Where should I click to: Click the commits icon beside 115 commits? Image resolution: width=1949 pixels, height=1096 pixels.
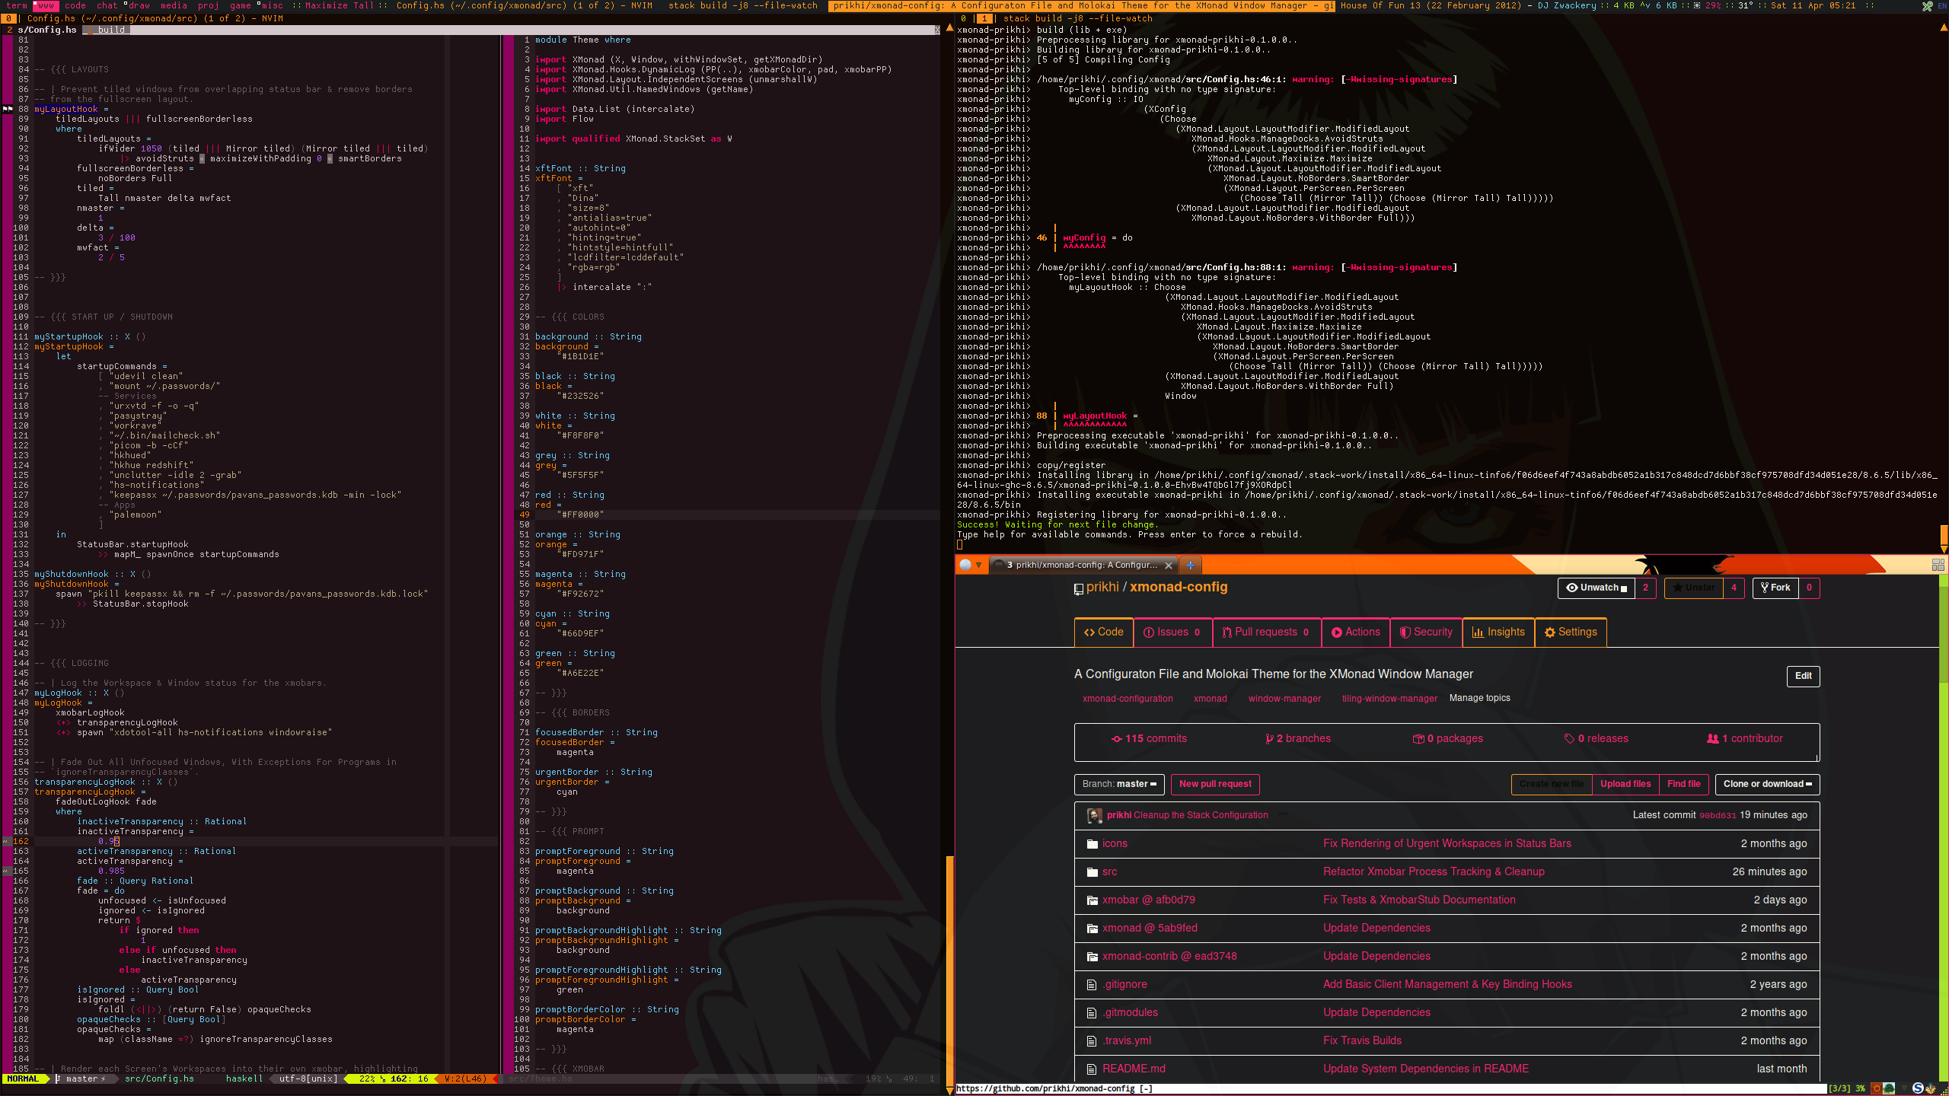pos(1116,739)
